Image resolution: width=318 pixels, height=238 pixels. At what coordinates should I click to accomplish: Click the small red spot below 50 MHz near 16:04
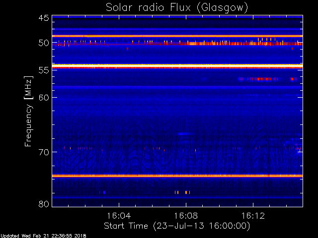point(127,49)
